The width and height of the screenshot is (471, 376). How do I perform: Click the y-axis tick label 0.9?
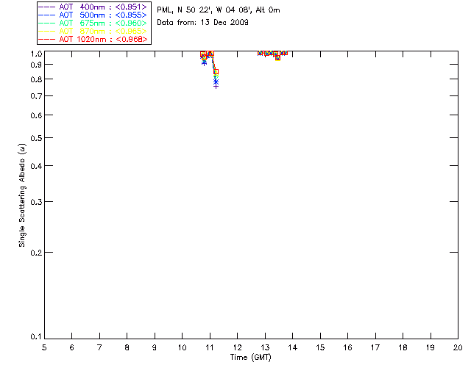point(36,65)
